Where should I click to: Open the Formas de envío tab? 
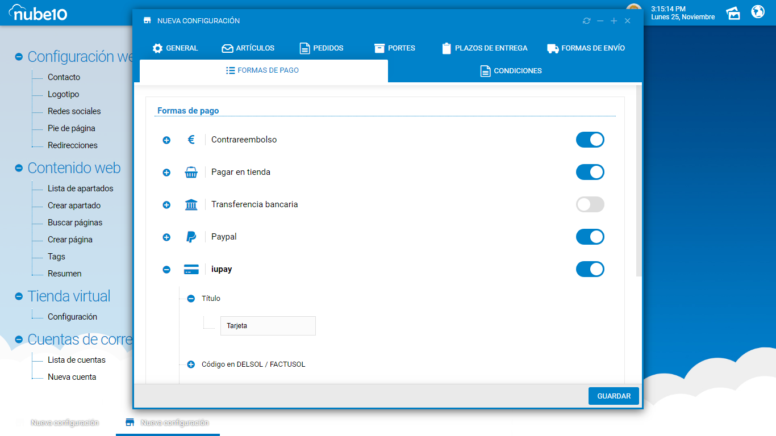586,48
